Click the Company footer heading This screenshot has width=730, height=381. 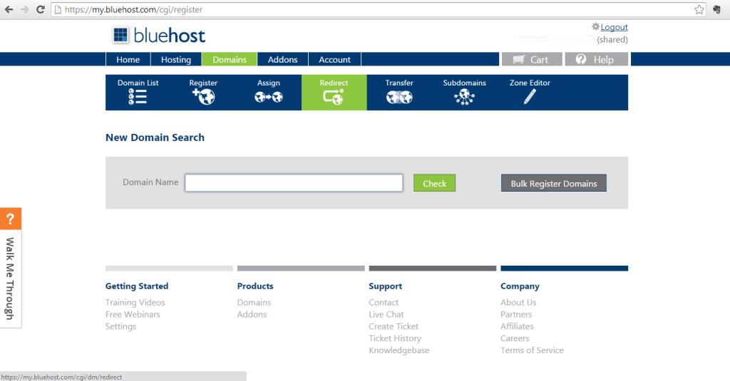click(520, 286)
